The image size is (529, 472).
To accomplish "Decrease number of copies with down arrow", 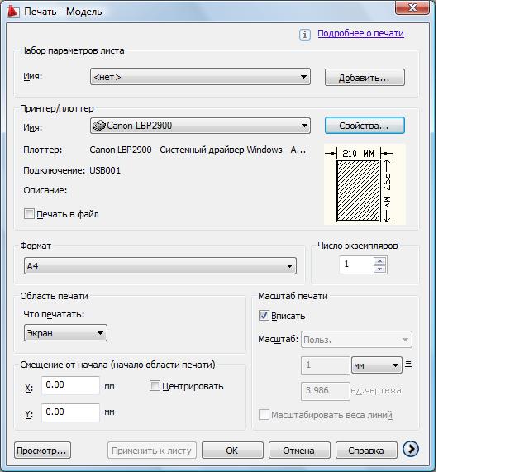I will 380,269.
